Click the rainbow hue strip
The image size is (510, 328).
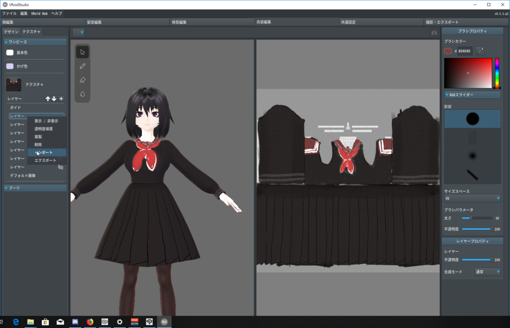click(497, 73)
